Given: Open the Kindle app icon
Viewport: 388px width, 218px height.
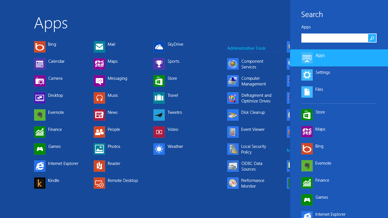Looking at the screenshot, I should (x=40, y=183).
